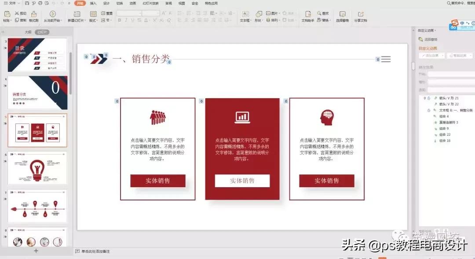Click the 查找 find icon in ribbon
This screenshot has height=259, width=475.
(324, 13)
